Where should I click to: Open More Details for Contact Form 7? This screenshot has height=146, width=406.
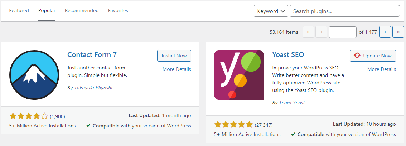177,69
